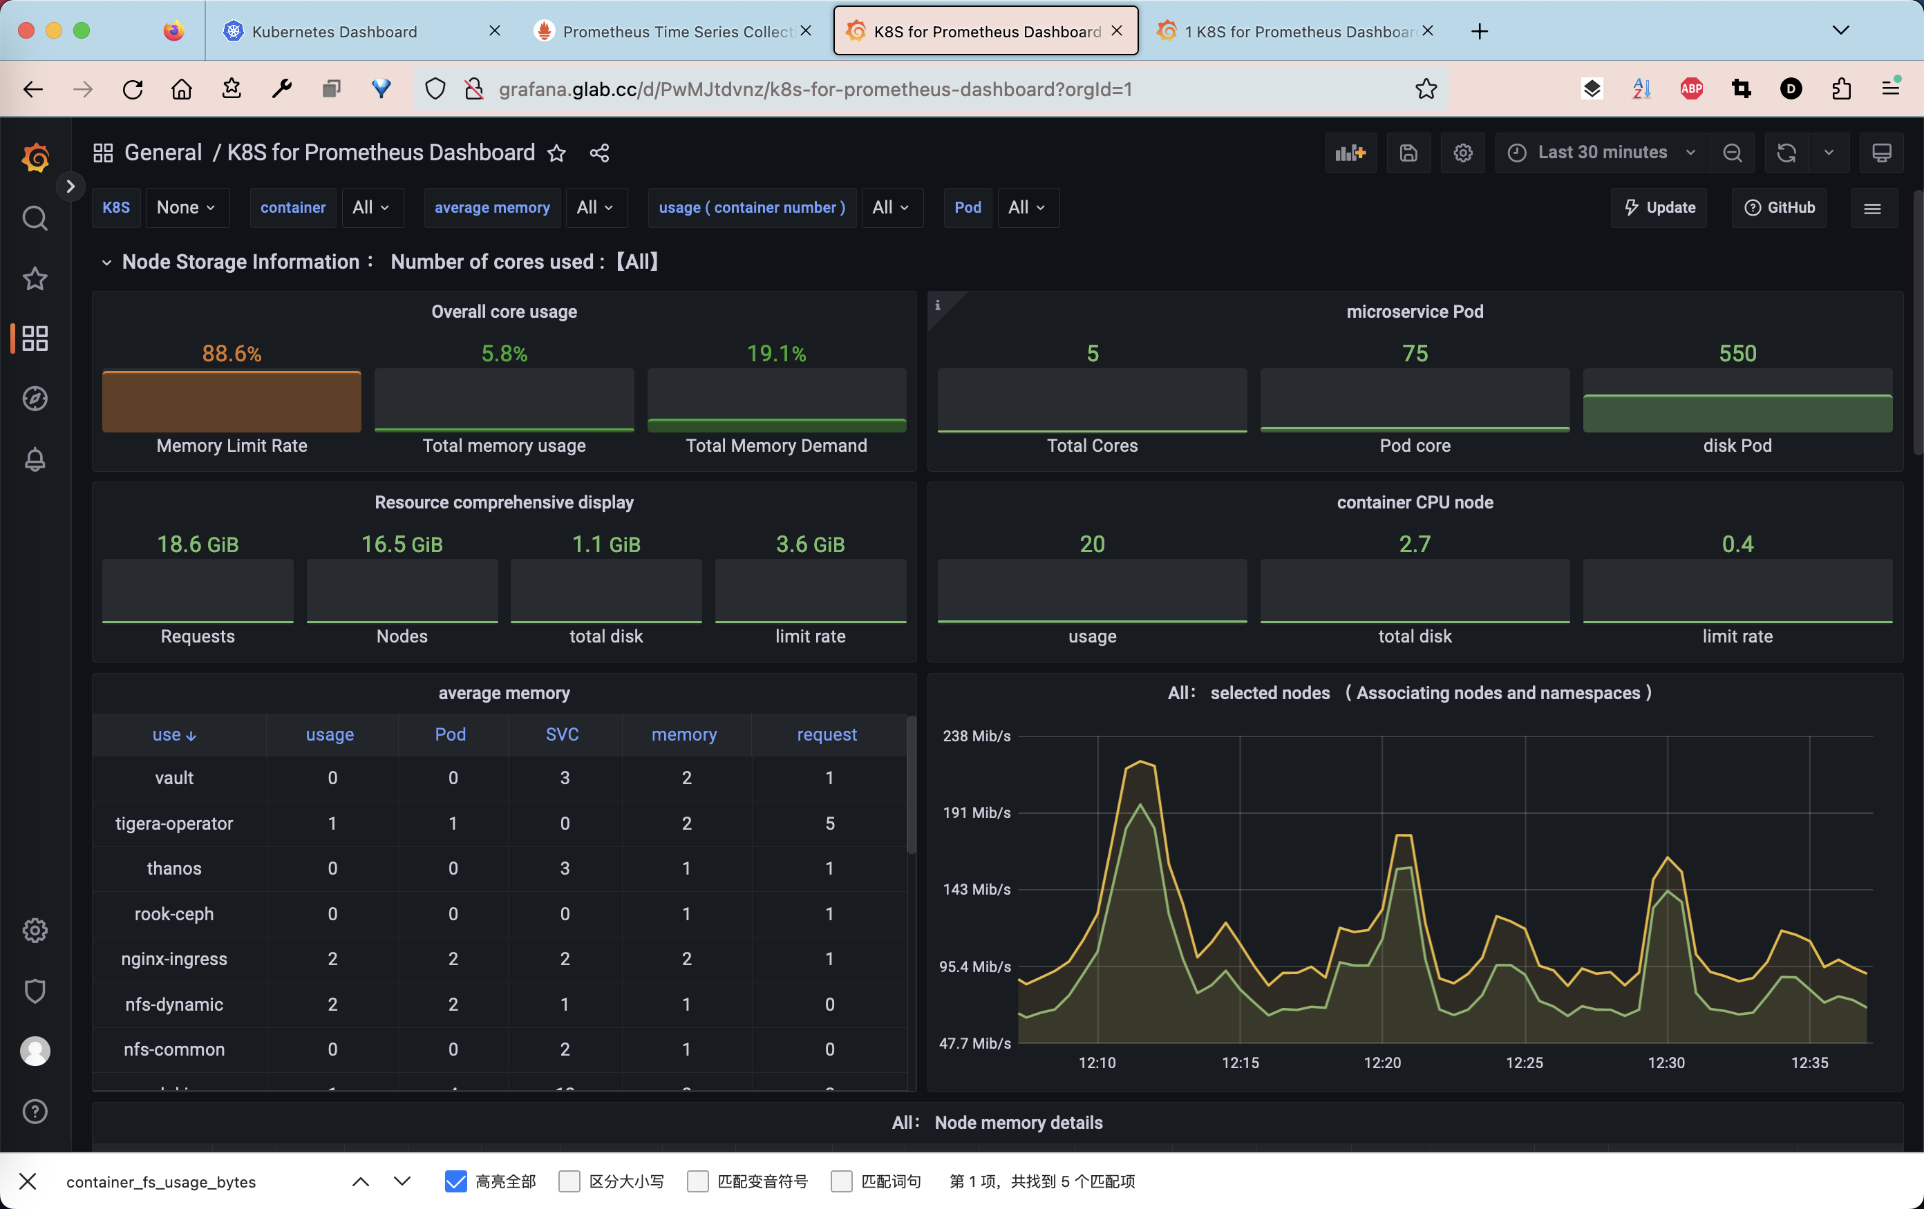The width and height of the screenshot is (1924, 1209).
Task: Enable match case (区分大小写) checkbox
Action: (569, 1181)
